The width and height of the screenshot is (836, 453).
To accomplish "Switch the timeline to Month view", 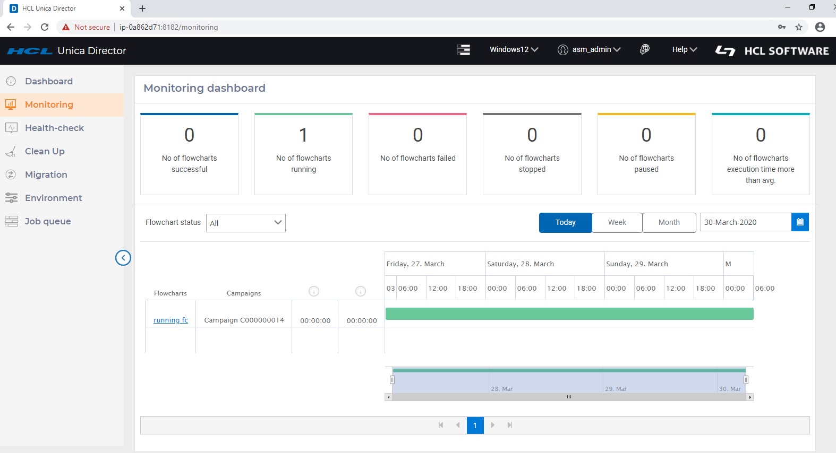I will coord(669,223).
